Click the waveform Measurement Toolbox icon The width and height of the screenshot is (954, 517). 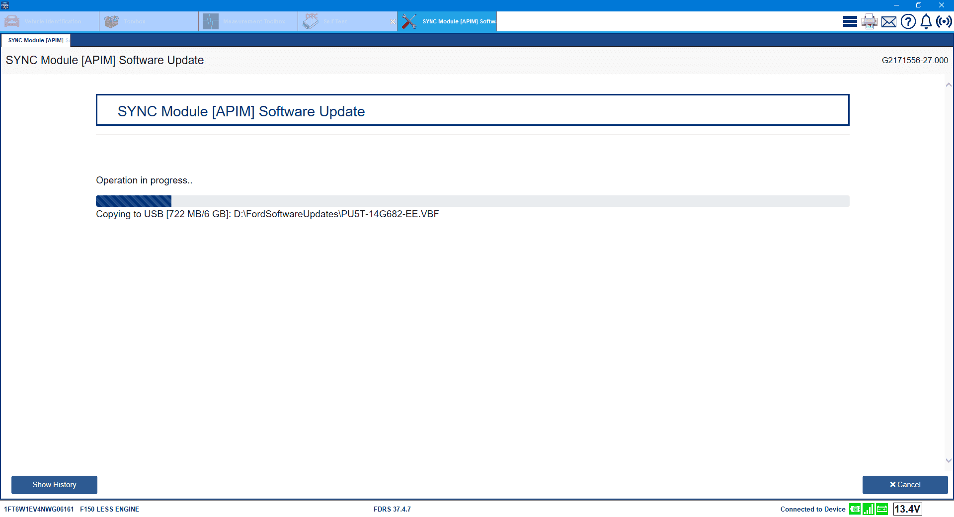211,22
